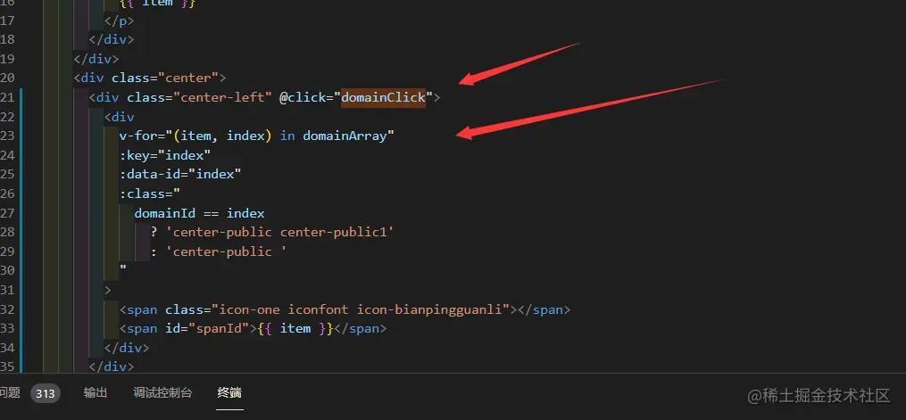Click the :class=" attribute line
Image resolution: width=906 pixels, height=420 pixels.
150,194
